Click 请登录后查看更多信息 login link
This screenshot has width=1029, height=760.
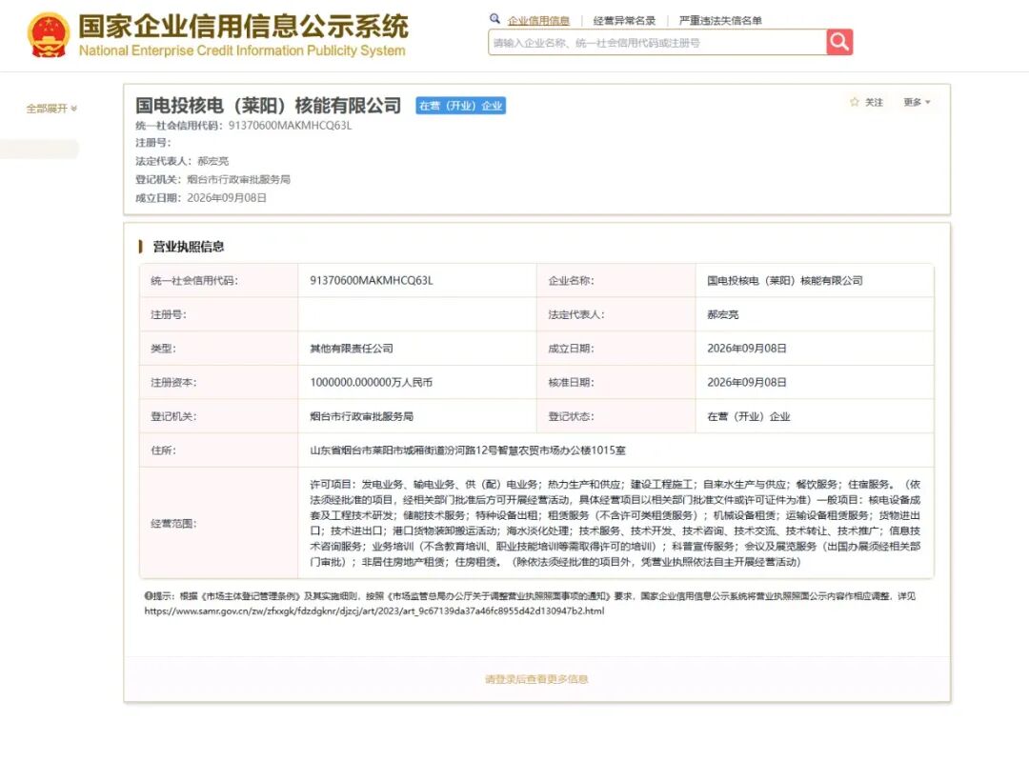[536, 679]
